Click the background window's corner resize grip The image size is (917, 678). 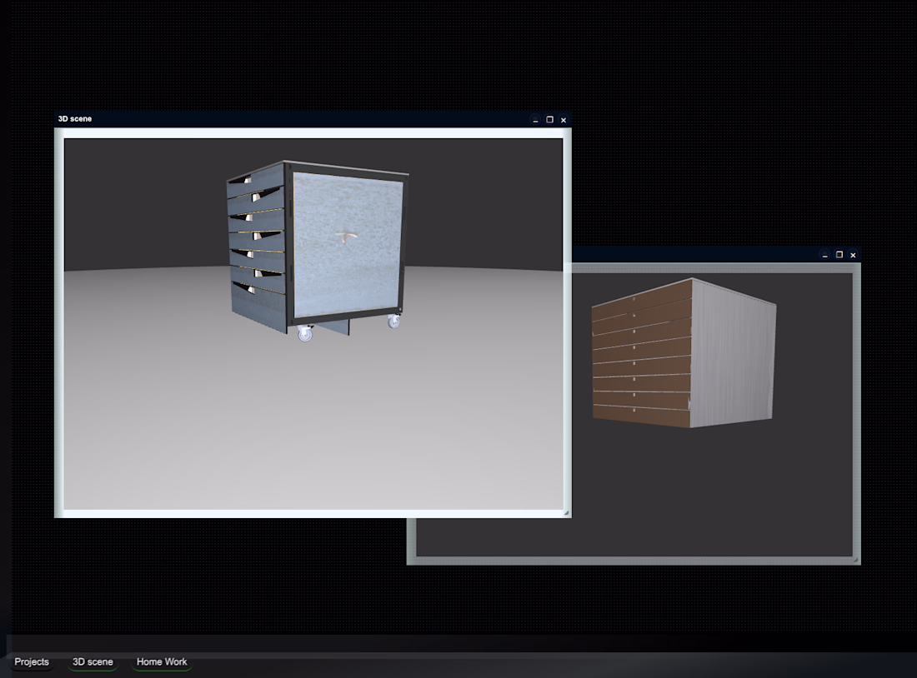point(855,560)
